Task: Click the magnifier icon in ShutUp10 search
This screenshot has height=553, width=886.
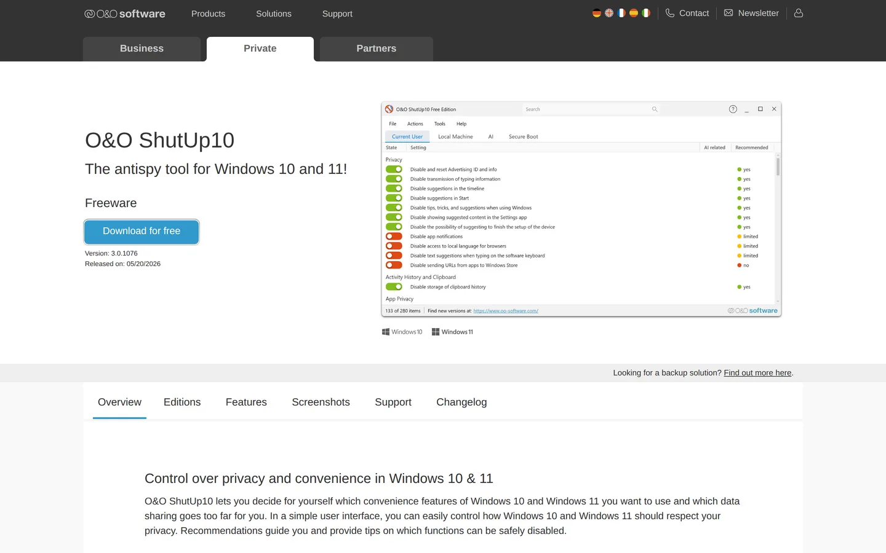Action: 655,109
